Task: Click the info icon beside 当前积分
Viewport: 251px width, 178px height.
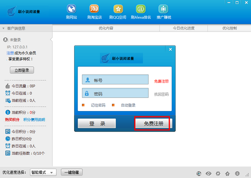Action: [x=8, y=112]
